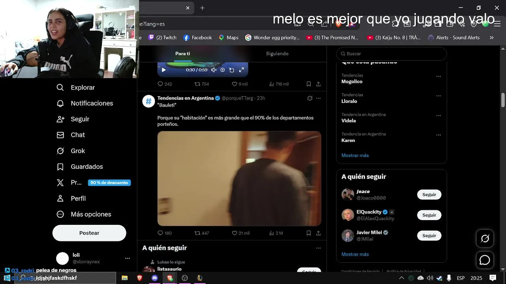The image size is (506, 284).
Task: Open video playback settings gear
Action: coord(223,70)
